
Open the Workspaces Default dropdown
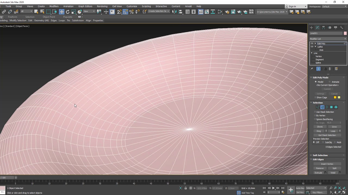[x=334, y=6]
